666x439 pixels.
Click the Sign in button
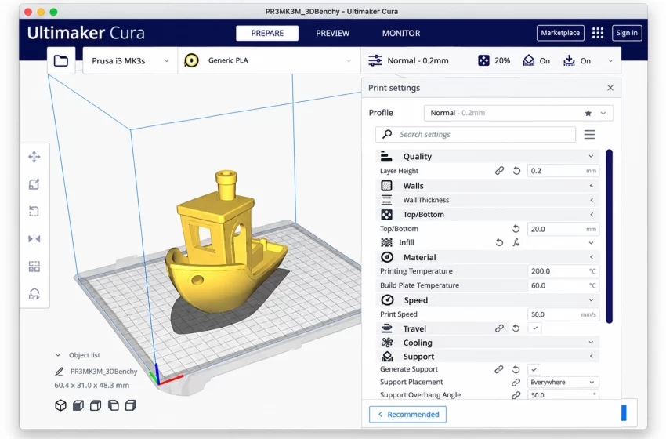(x=627, y=33)
